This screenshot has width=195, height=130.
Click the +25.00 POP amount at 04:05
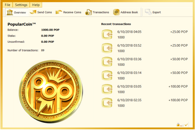coord(179,32)
